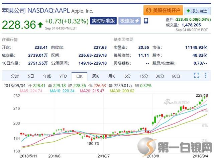Image resolution: width=214 pixels, height=158 pixels.
Task: Click the 开盘 value 228.41
Action: click(x=41, y=48)
